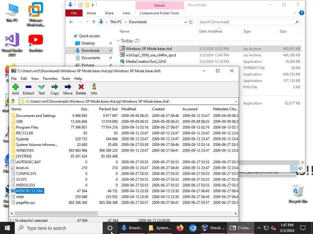
Task: Select the WINDOWS folder in 7-Zip
Action: tap(25, 151)
